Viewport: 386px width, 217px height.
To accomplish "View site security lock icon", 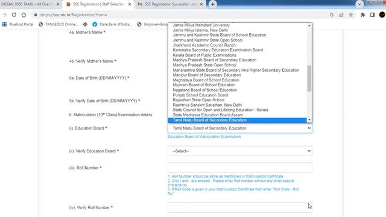I will 36,14.
